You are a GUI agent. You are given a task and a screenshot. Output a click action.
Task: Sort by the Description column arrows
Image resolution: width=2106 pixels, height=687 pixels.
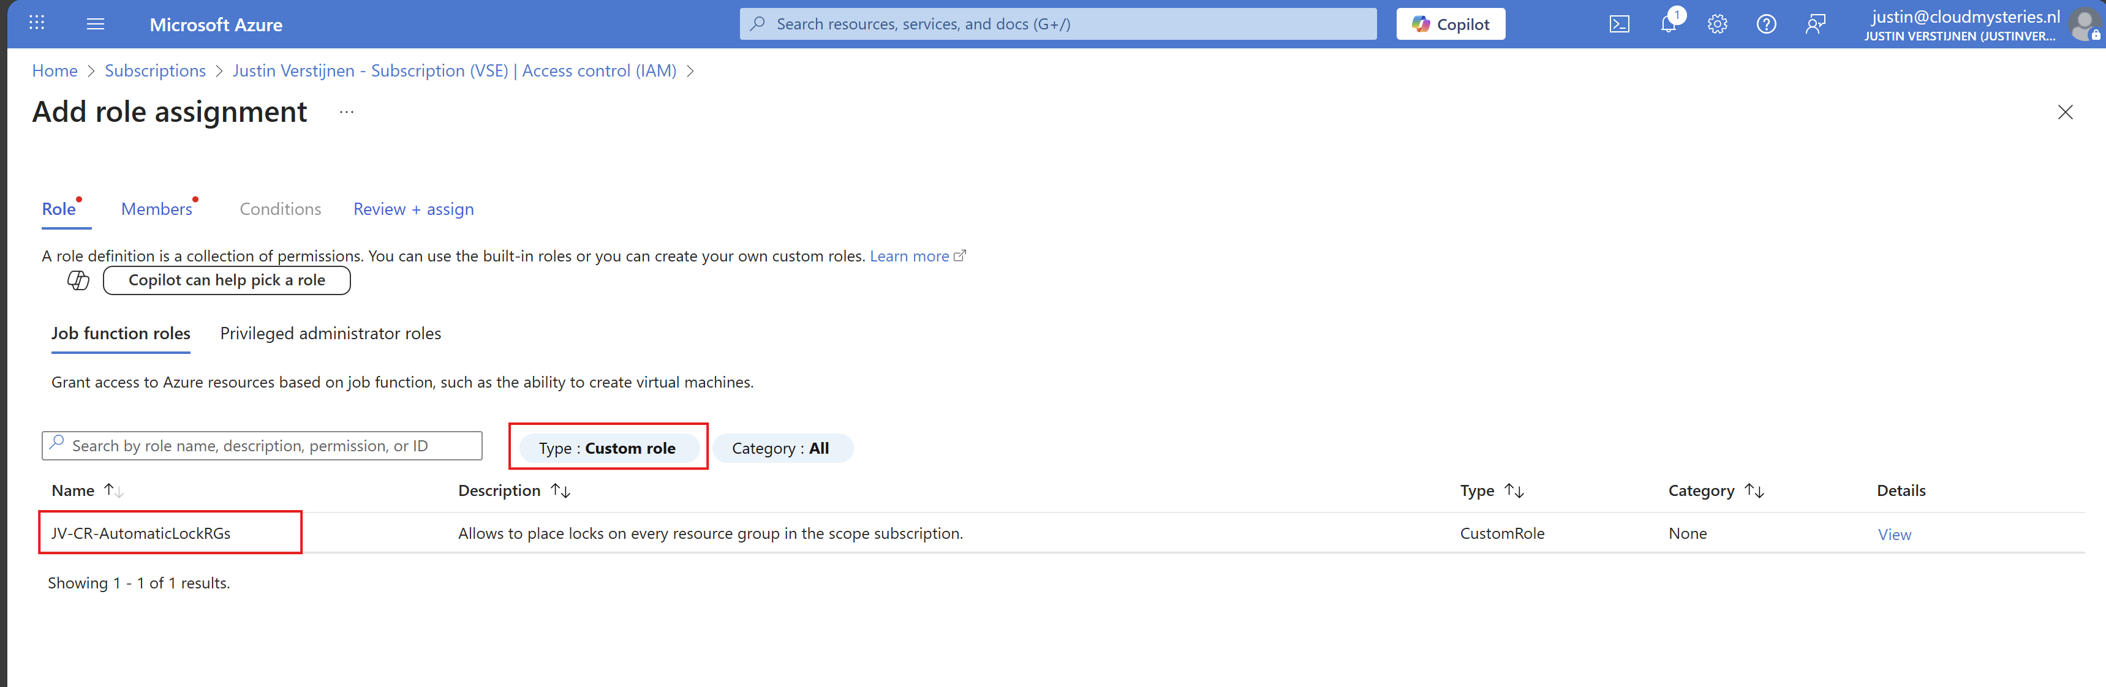[x=560, y=490]
